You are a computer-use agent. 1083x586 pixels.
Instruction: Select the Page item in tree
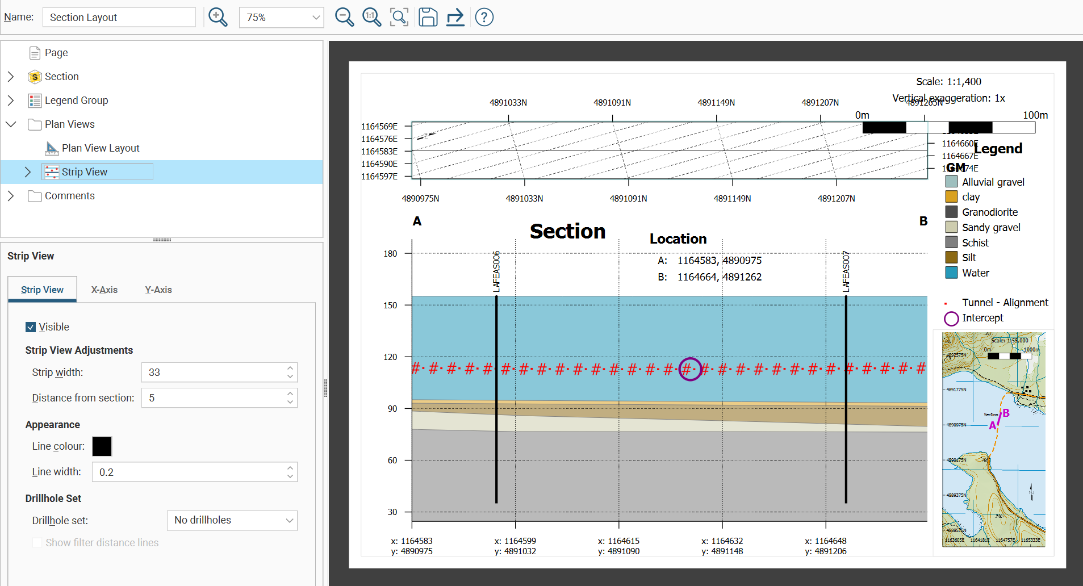56,53
